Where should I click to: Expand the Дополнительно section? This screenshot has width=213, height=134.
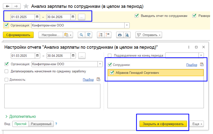pos(21,116)
